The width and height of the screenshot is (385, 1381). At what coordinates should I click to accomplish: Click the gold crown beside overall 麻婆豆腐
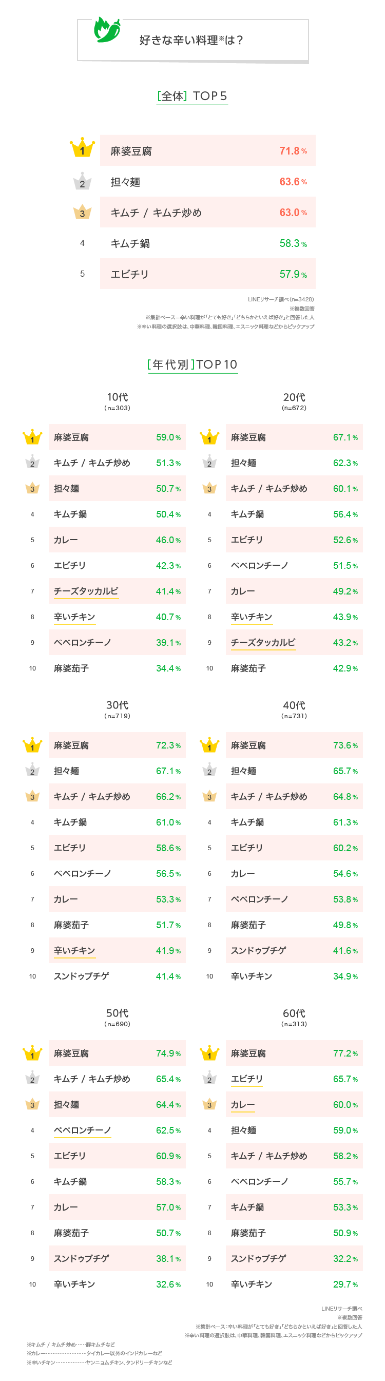(x=82, y=147)
